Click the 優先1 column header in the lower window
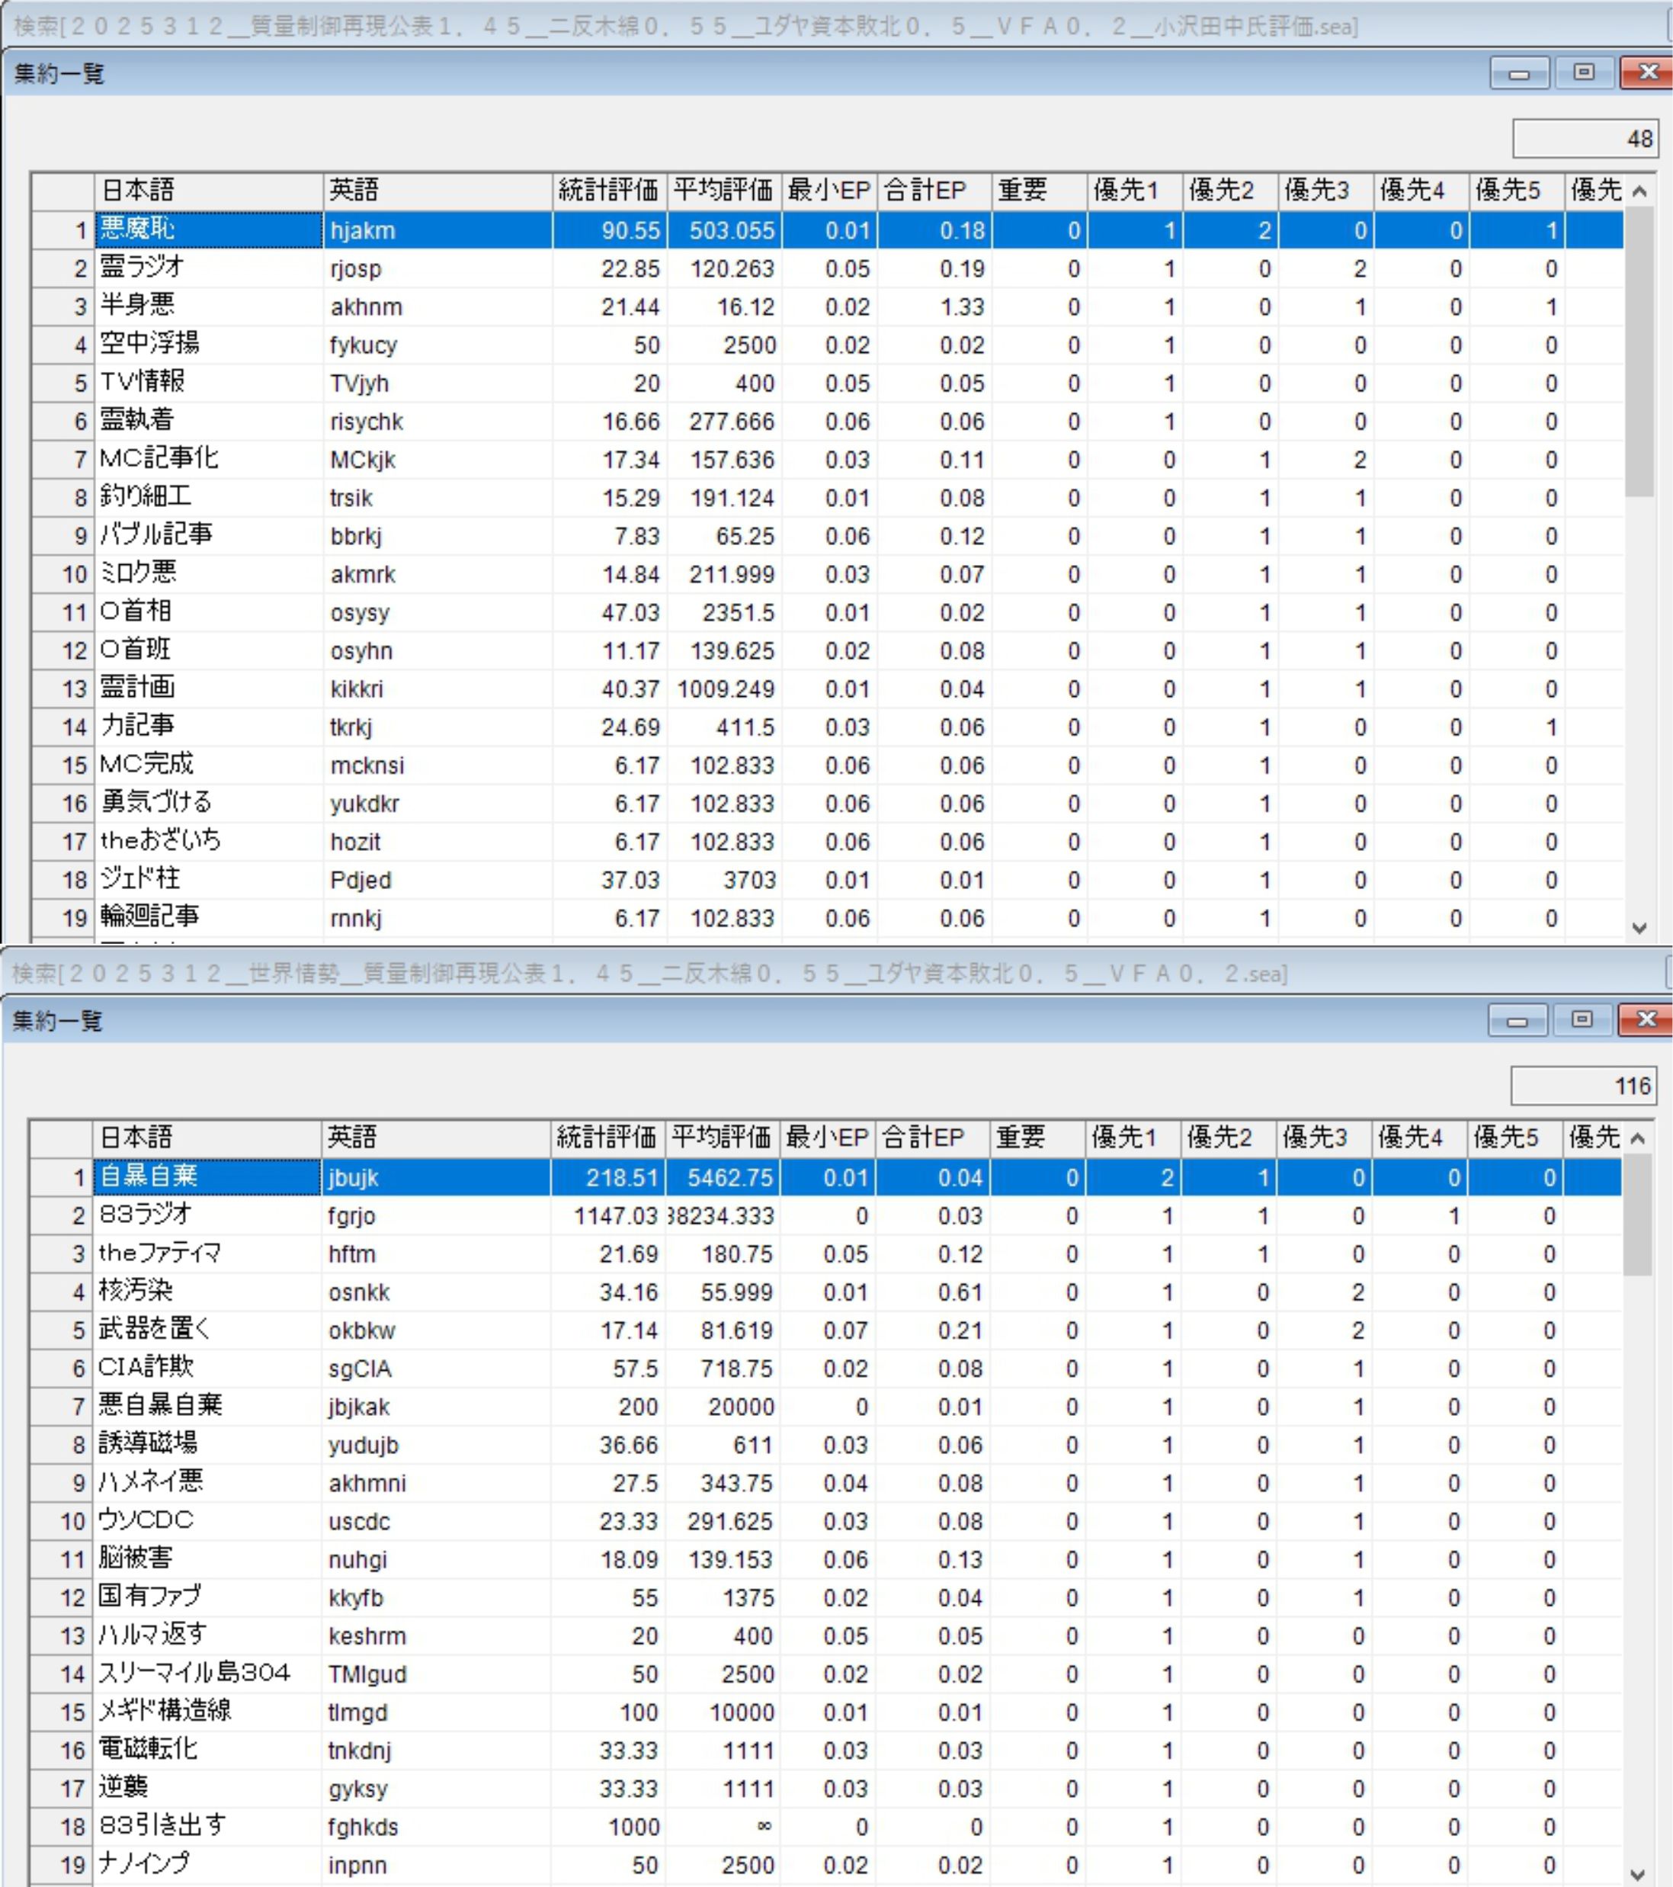1673x1887 pixels. 1133,1138
